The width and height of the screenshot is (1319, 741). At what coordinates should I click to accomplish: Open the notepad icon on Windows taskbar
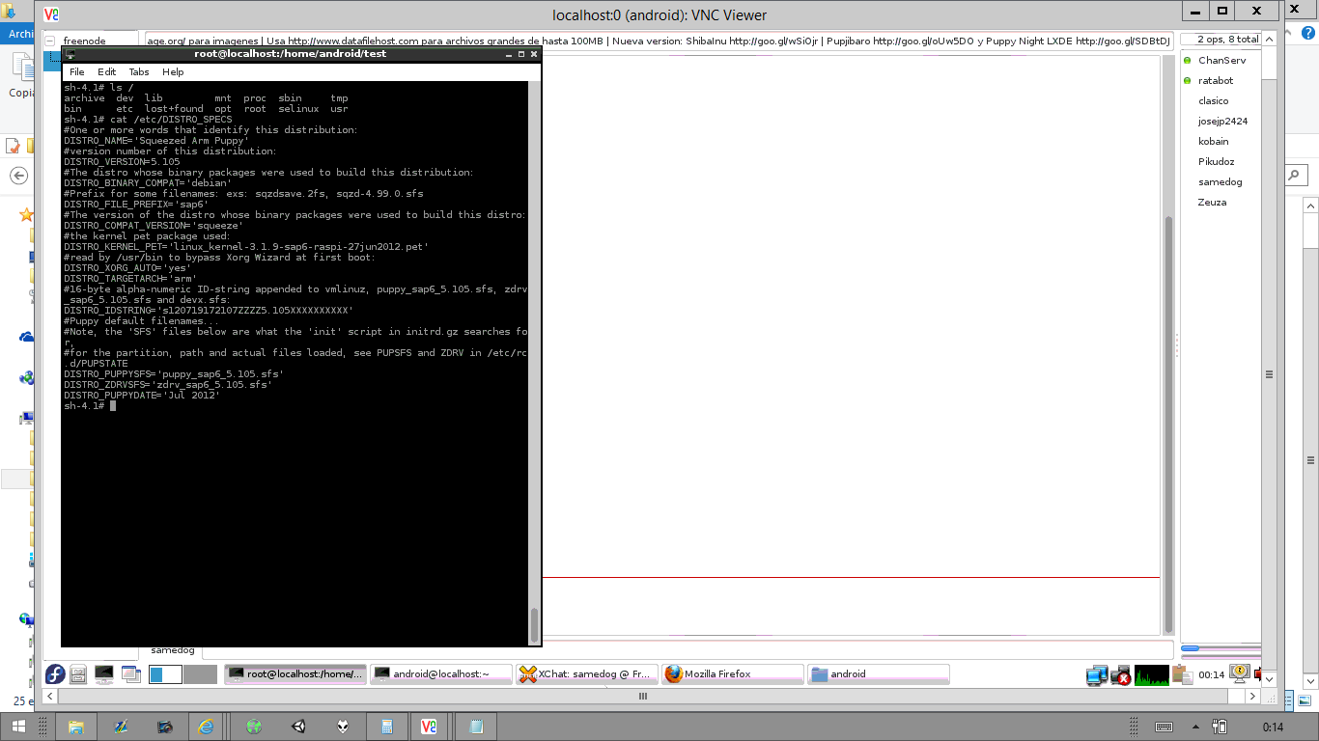476,727
